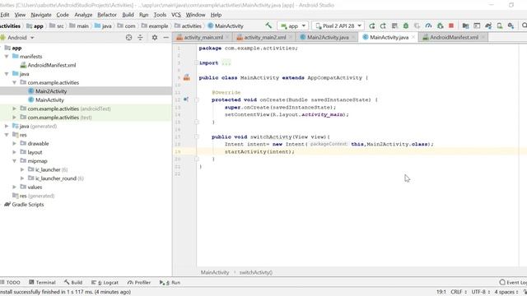Open the VCS menu
Image resolution: width=527 pixels, height=296 pixels.
coord(175,15)
